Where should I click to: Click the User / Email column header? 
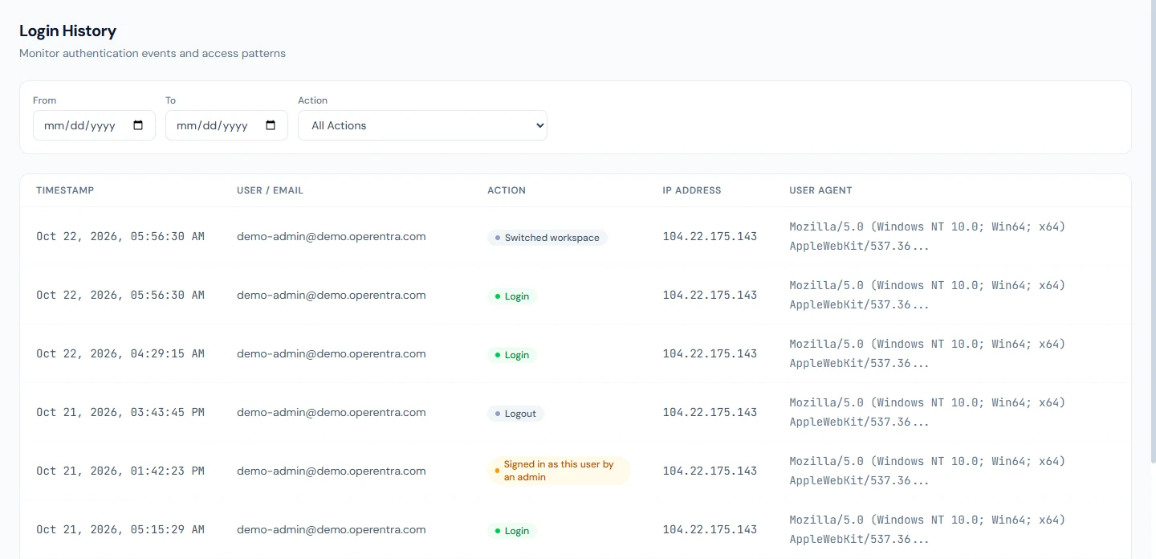[x=270, y=190]
